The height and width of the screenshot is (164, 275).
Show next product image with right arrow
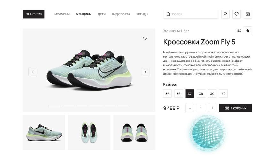[145, 72]
